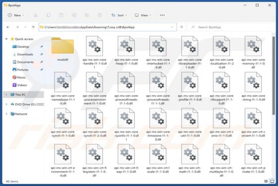Select api-ms-win-core-sysinfo-l1-1-0.dll file icon

click(x=126, y=118)
